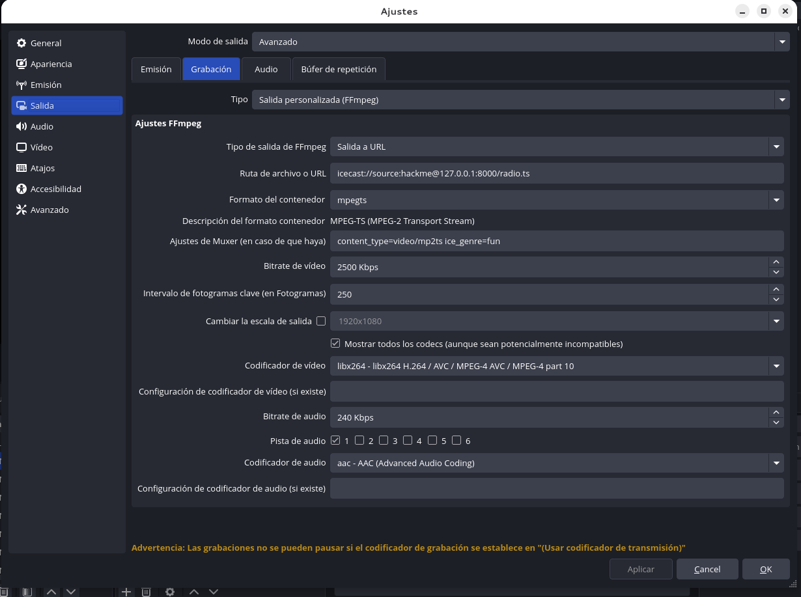Switch to the Emisión output tab
Viewport: 801px width, 597px height.
click(156, 69)
